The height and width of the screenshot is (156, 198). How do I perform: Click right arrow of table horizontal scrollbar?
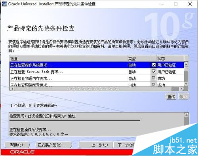pos(181,89)
